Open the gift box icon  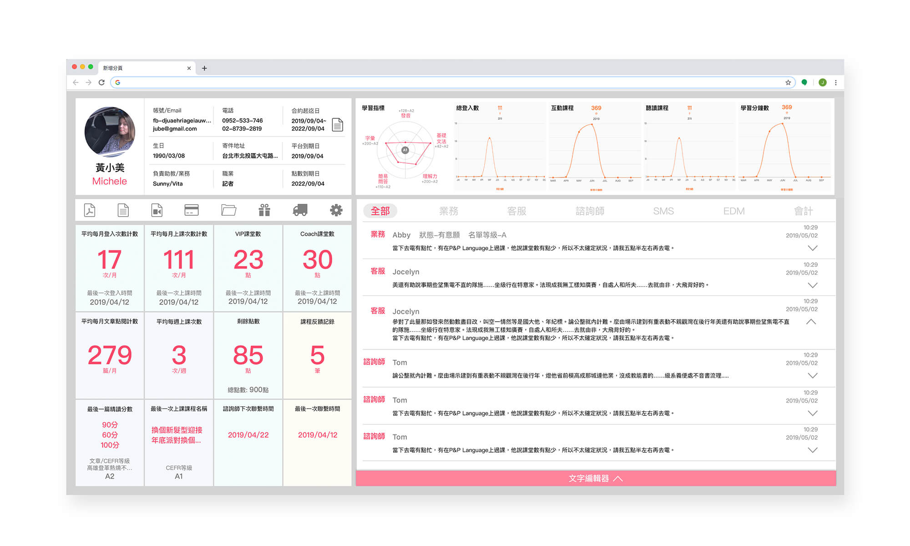pyautogui.click(x=264, y=210)
